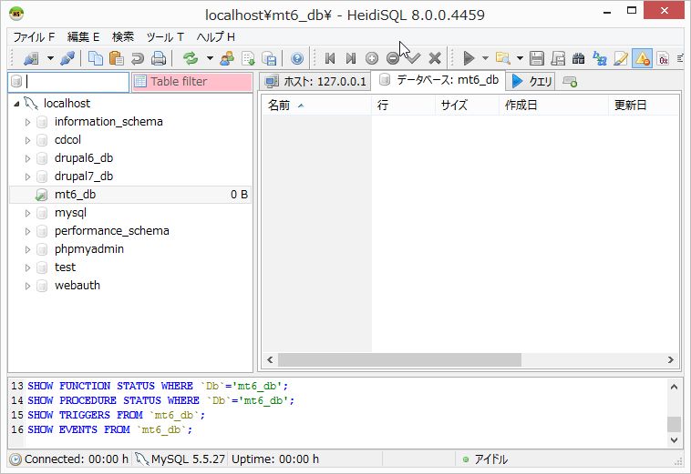The image size is (691, 474).
Task: Open the ツール T menu
Action: tap(165, 37)
